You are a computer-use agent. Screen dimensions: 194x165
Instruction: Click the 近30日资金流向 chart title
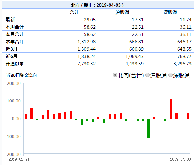point(21,76)
